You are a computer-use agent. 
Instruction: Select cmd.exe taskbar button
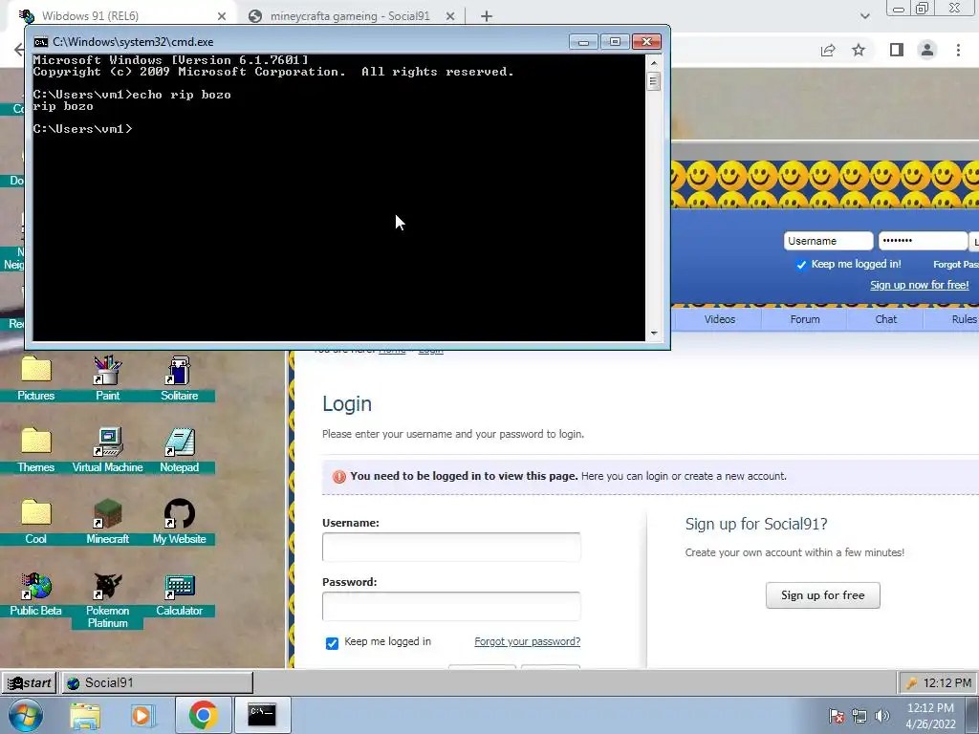click(262, 715)
